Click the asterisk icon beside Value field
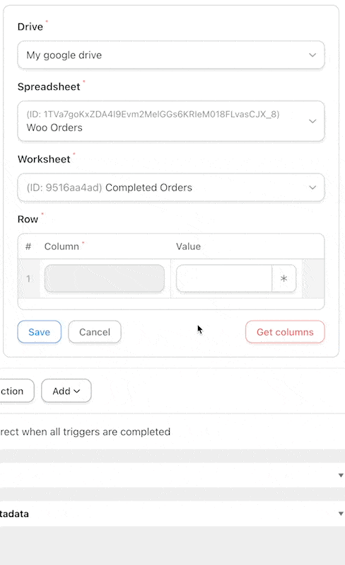Screen dimensions: 345x565 [x=283, y=278]
